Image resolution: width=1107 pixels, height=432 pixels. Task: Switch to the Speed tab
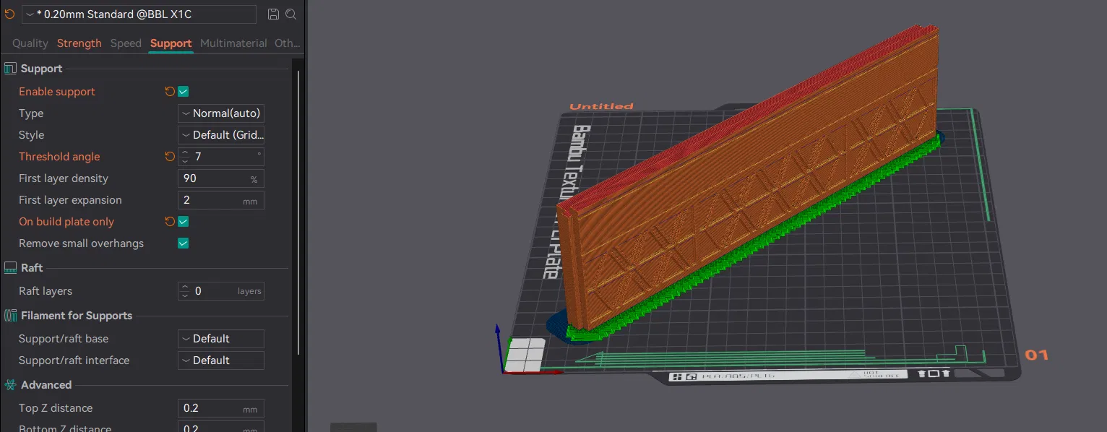126,43
